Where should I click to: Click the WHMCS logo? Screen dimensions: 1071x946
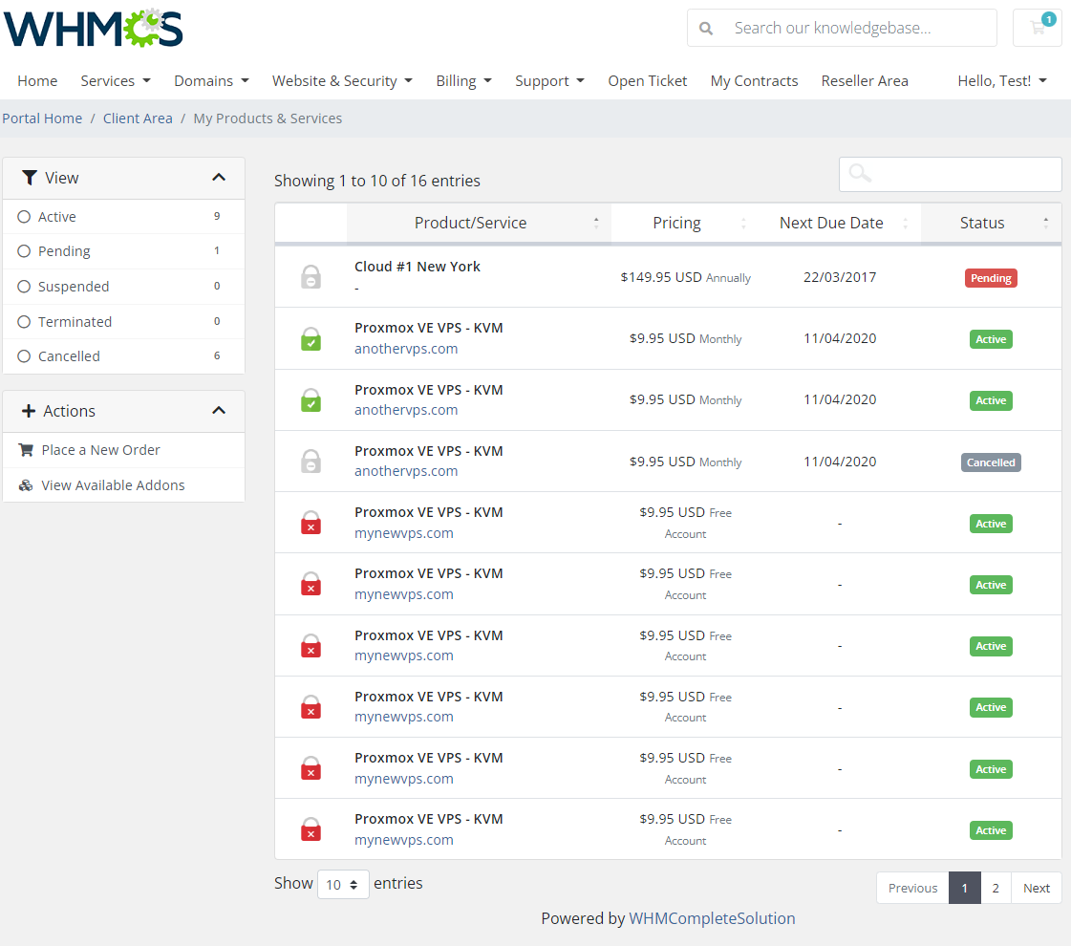(x=94, y=29)
